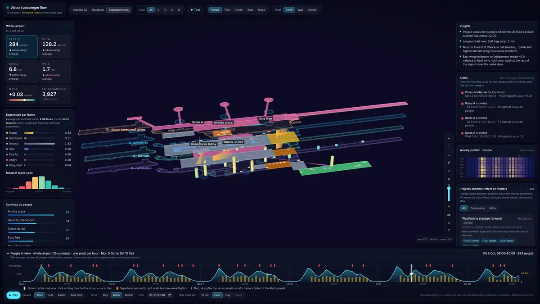Show the All projects tab
Image resolution: width=540 pixels, height=304 pixels.
tap(464, 208)
